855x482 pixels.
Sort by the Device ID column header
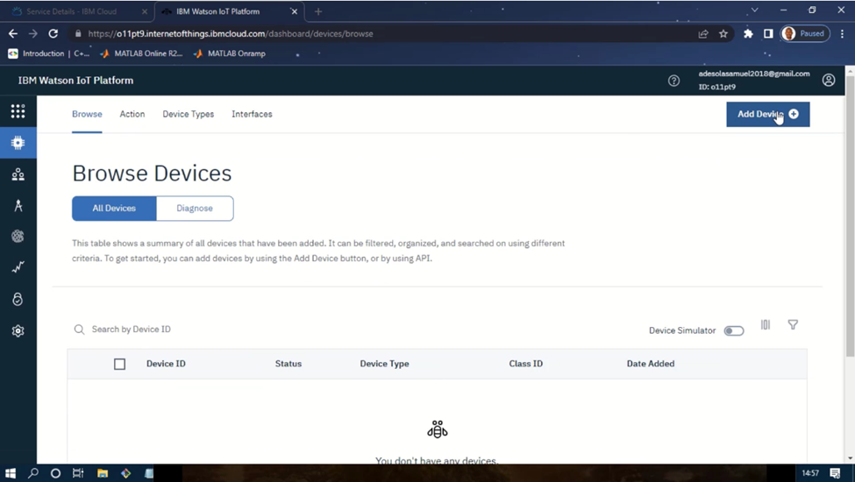pyautogui.click(x=166, y=364)
